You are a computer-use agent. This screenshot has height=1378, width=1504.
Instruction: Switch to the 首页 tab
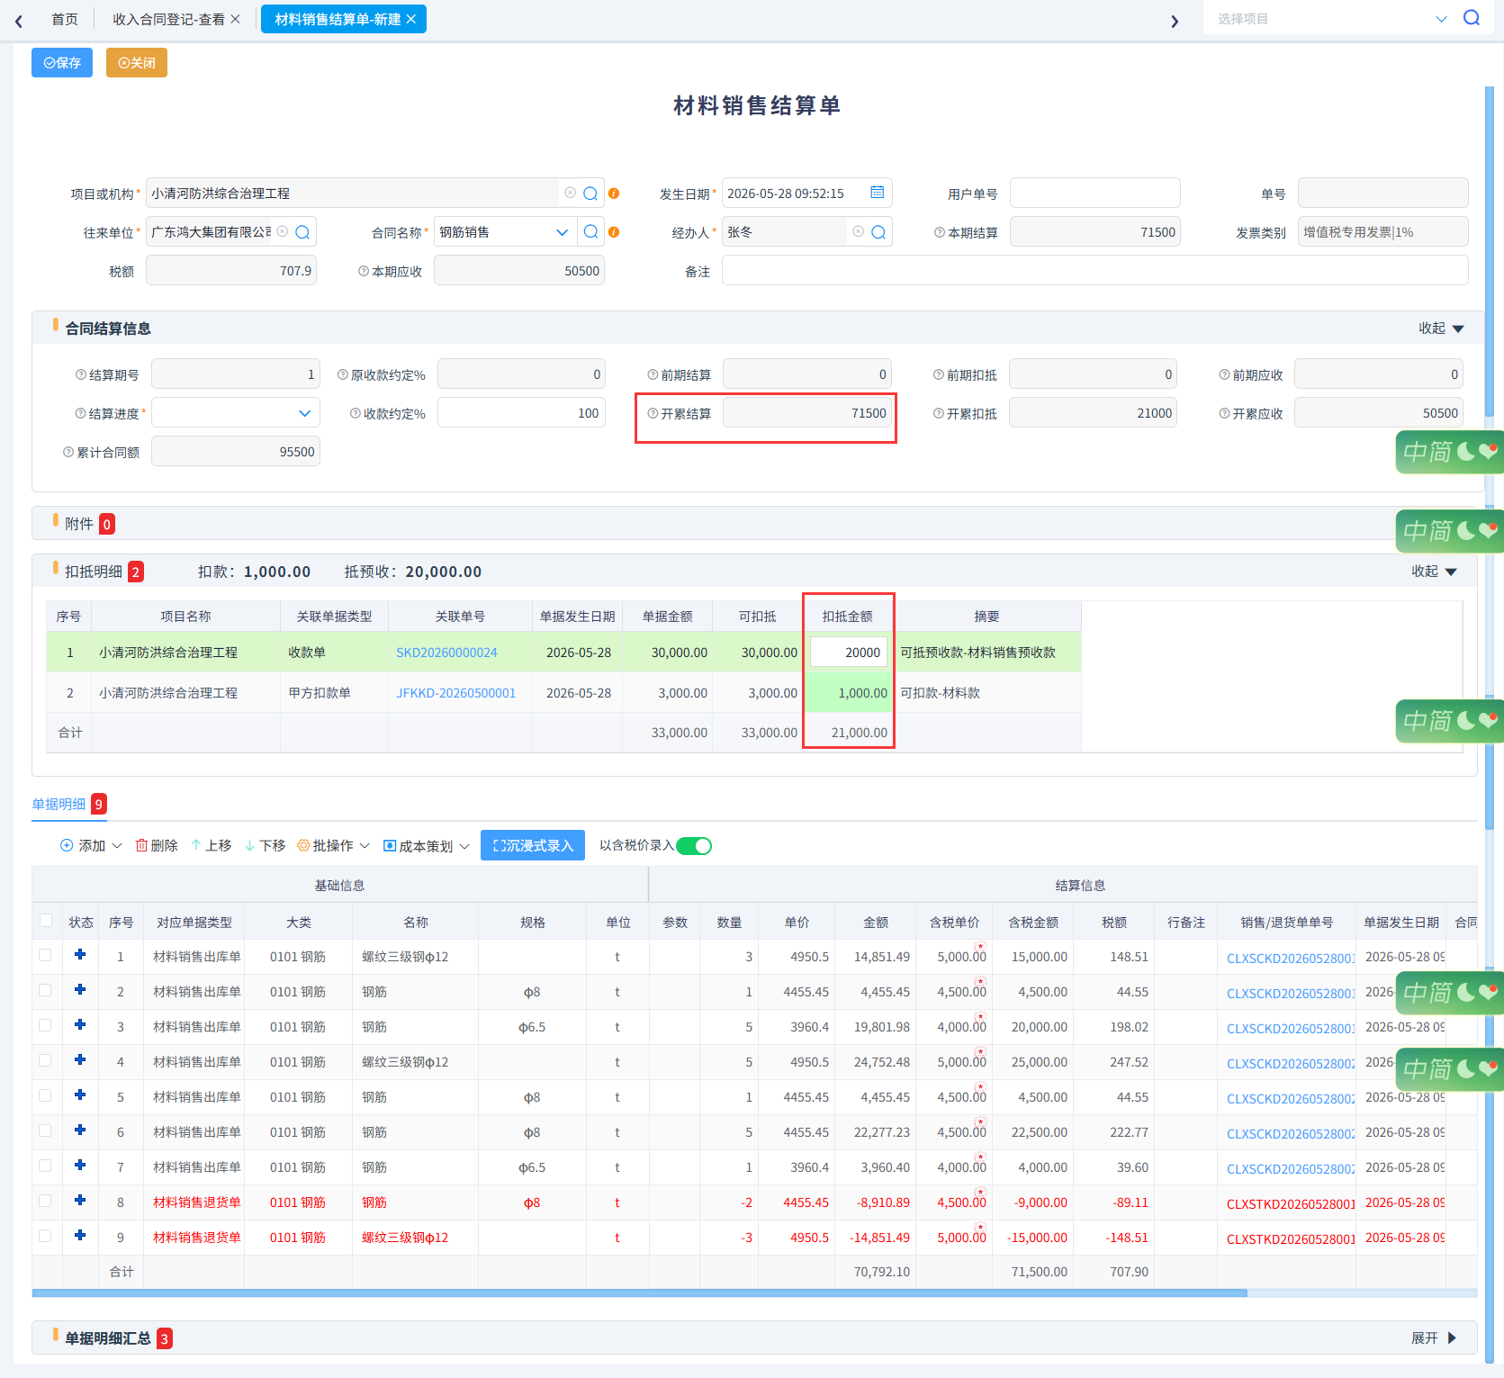(x=65, y=19)
